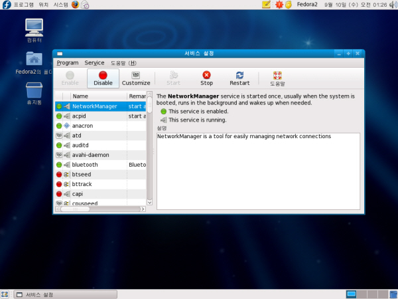Click the "This service is enabled." status text

point(198,112)
